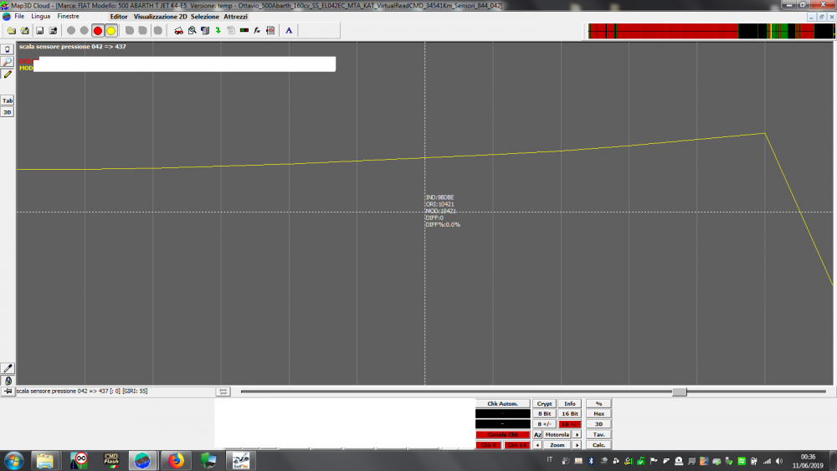The width and height of the screenshot is (837, 471).
Task: Click the second grey circle toolbar button
Action: (x=85, y=30)
